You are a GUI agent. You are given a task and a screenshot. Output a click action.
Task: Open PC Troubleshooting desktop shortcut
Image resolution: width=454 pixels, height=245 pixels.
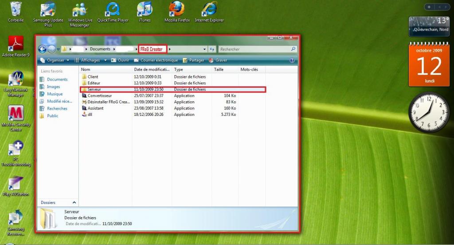tap(16, 153)
